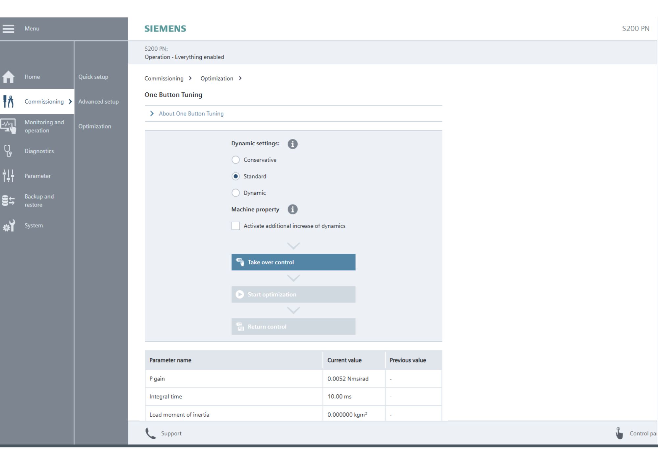Click the 0.0052 Nms/rad value cell
The image size is (658, 465).
point(354,379)
